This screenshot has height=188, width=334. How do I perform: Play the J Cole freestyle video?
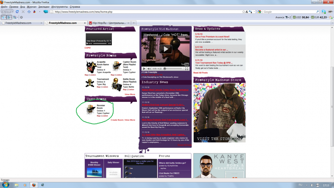pos(166,49)
